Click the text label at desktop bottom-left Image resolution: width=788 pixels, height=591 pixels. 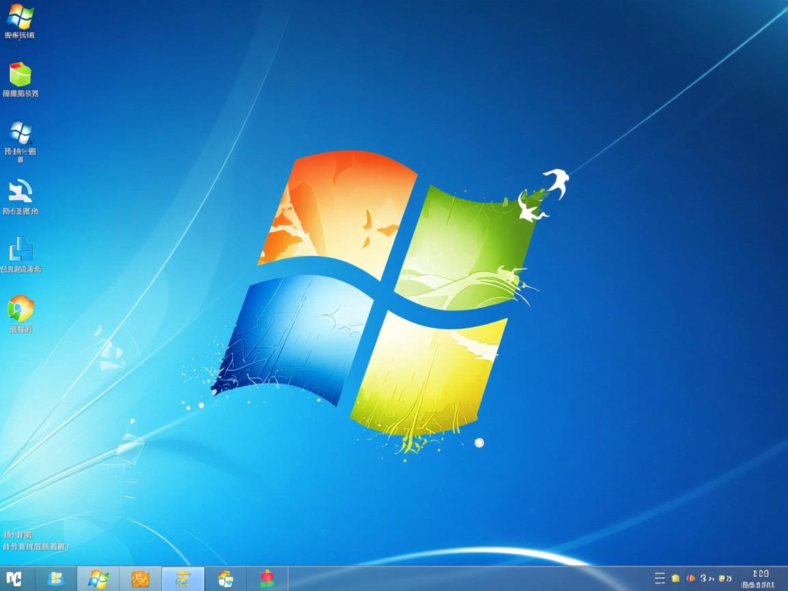34,540
